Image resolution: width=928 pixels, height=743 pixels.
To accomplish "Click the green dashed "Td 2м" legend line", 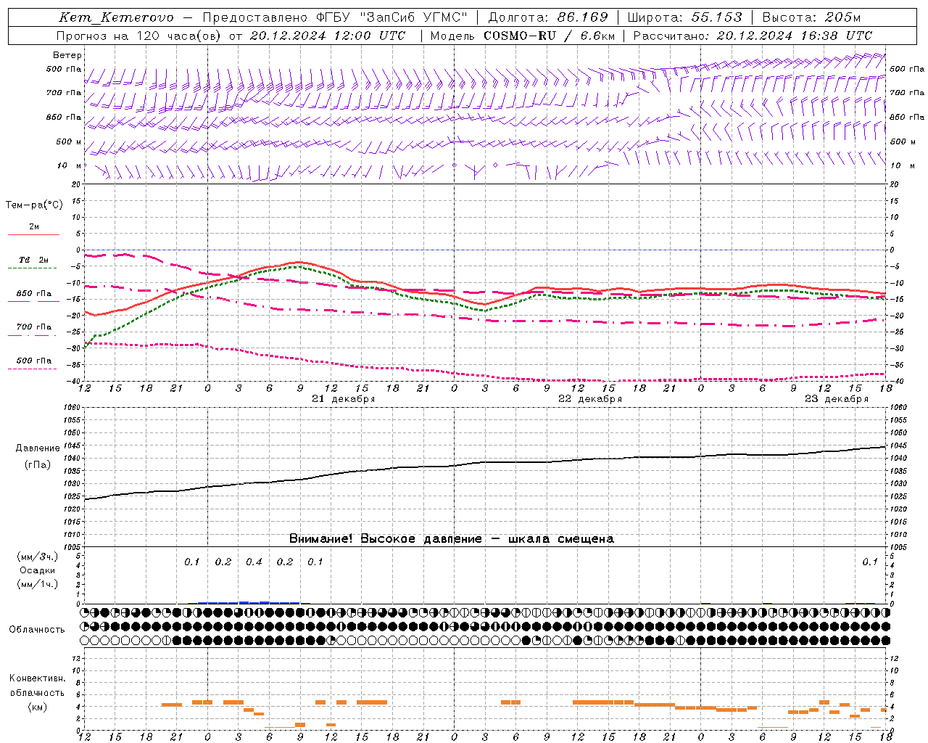I will click(32, 268).
